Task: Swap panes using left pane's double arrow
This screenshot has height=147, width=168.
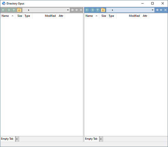Action: point(76,10)
